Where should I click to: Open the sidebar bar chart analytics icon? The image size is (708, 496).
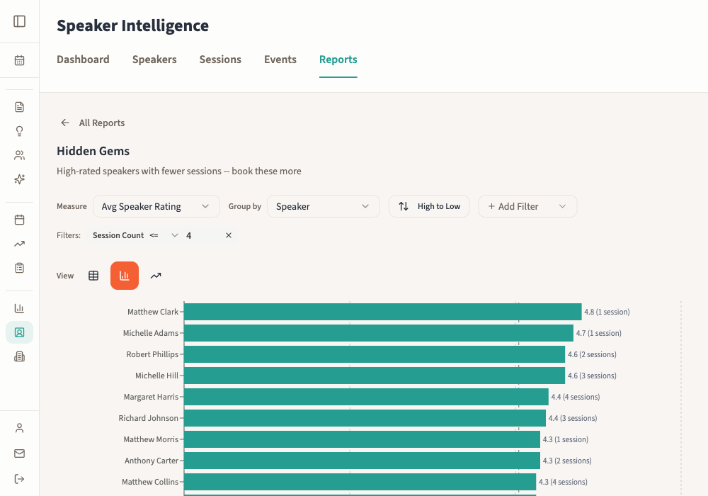[19, 308]
